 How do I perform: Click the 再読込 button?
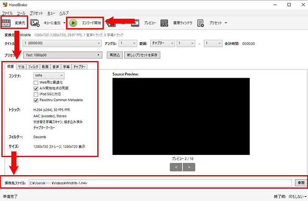(x=115, y=55)
